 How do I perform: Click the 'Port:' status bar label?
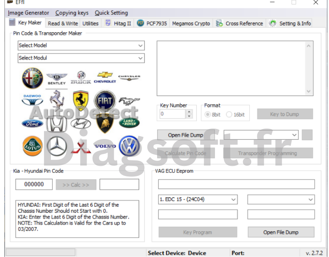click(238, 253)
